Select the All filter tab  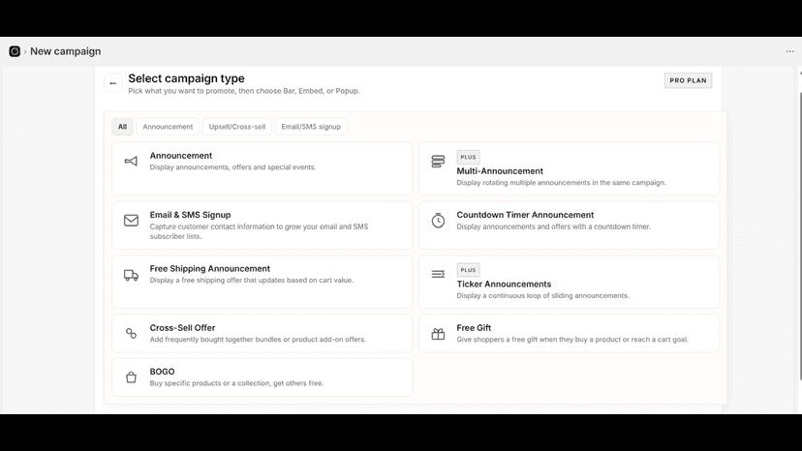(x=123, y=127)
